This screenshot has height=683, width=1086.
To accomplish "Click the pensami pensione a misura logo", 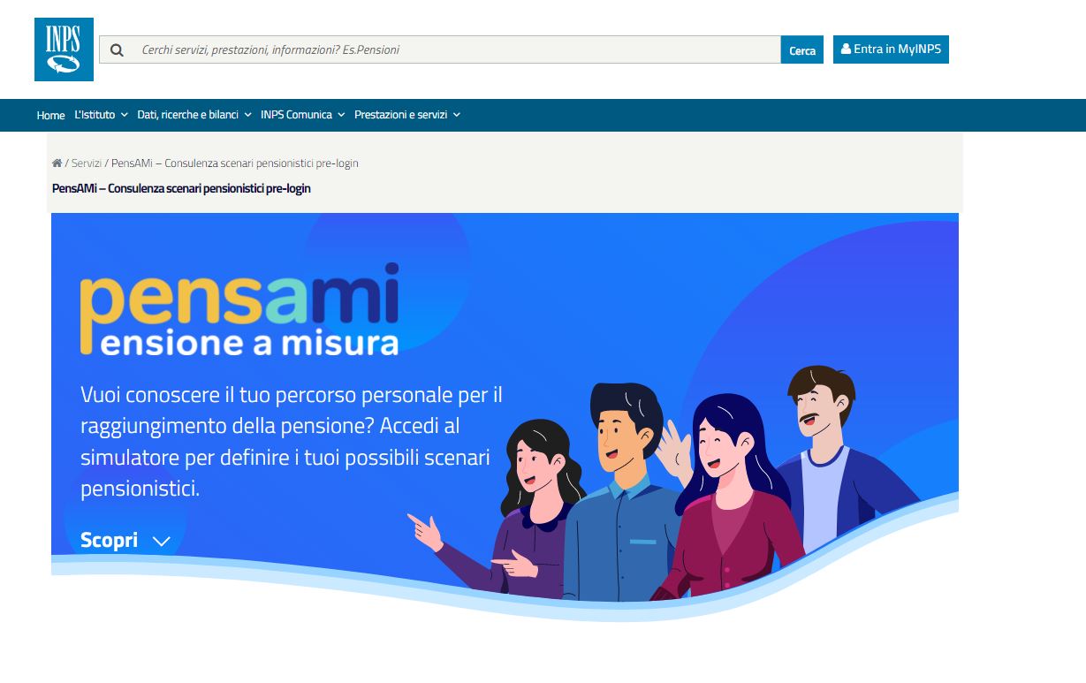I will pos(239,308).
